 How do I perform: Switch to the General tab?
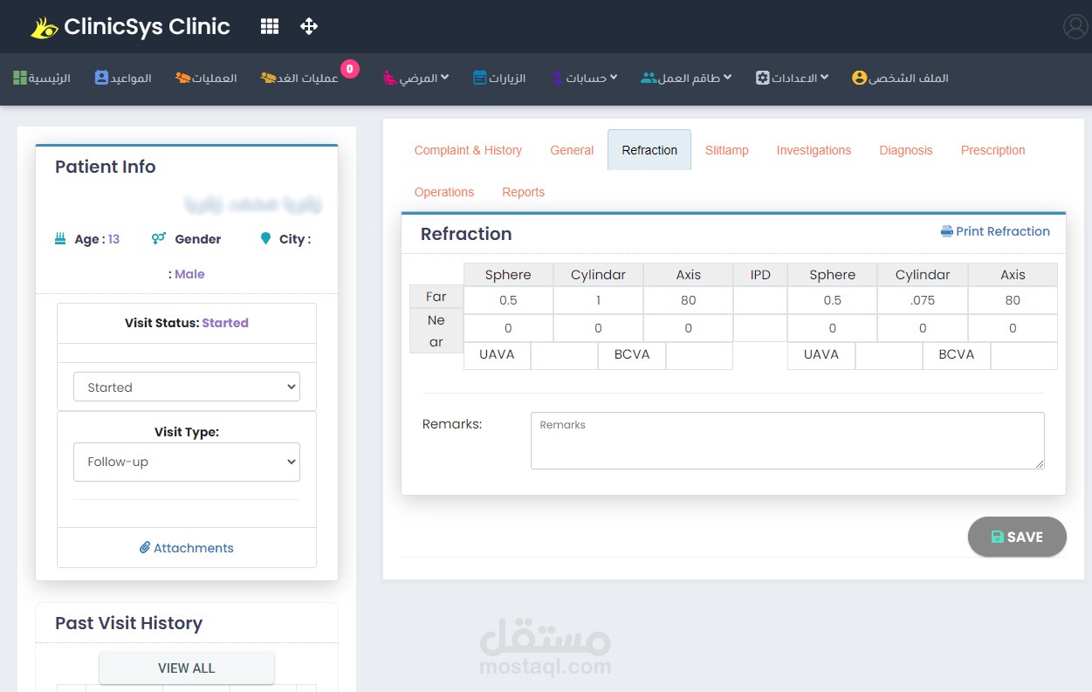[x=572, y=150]
